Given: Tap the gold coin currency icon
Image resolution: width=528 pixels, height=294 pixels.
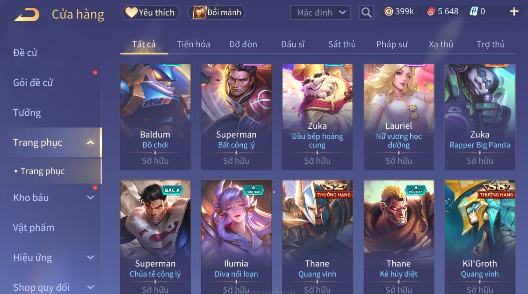Looking at the screenshot, I should coord(388,12).
